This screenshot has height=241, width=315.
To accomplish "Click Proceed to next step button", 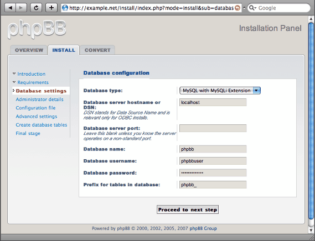I will pos(188,209).
